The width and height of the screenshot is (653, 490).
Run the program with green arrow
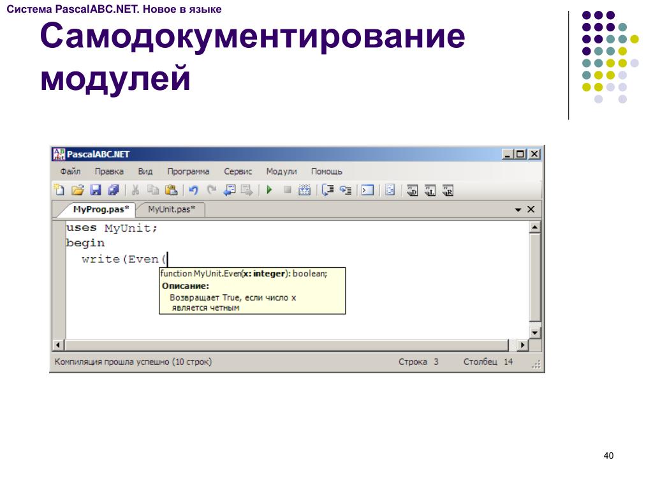[269, 190]
